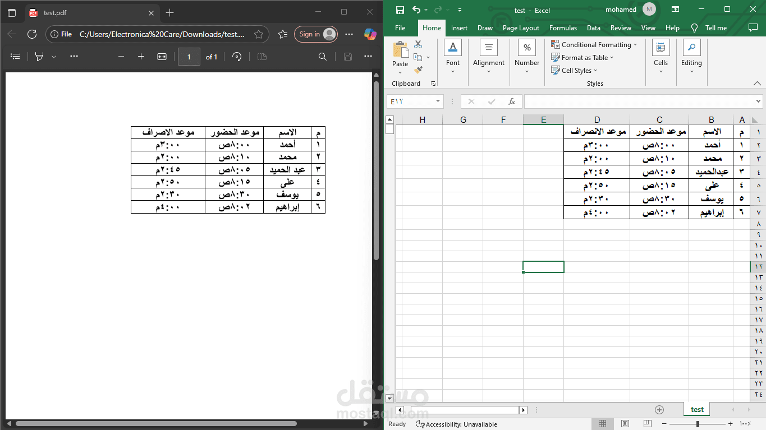
Task: Click Excel zoom out minus button
Action: (664, 424)
